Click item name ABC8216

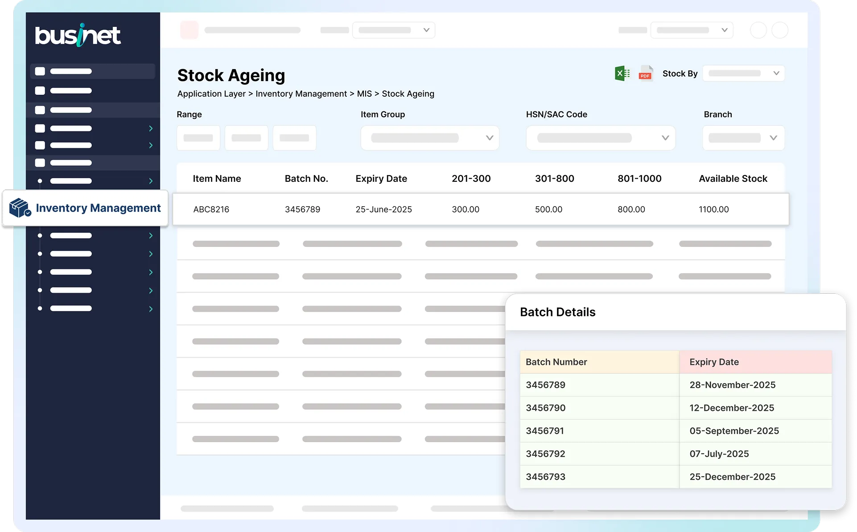click(x=211, y=209)
